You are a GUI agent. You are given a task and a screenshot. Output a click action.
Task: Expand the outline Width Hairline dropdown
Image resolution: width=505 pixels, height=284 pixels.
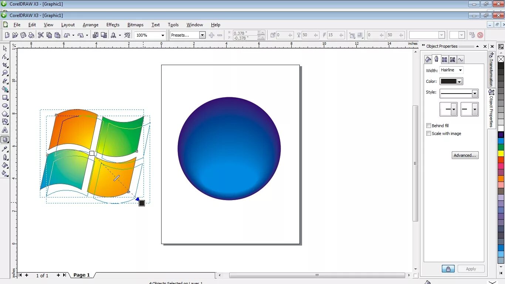pyautogui.click(x=460, y=70)
